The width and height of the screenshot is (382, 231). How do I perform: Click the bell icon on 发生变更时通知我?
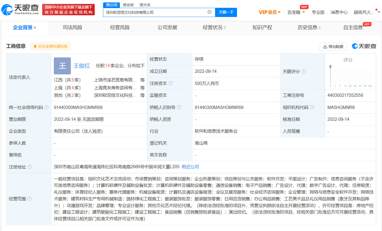click(x=35, y=46)
